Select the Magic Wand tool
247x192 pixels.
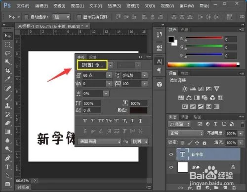point(7,62)
